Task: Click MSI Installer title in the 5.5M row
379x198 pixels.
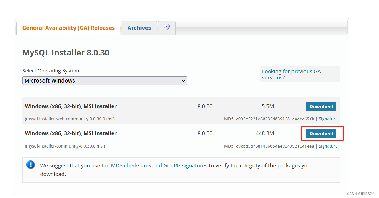Action: pyautogui.click(x=71, y=106)
